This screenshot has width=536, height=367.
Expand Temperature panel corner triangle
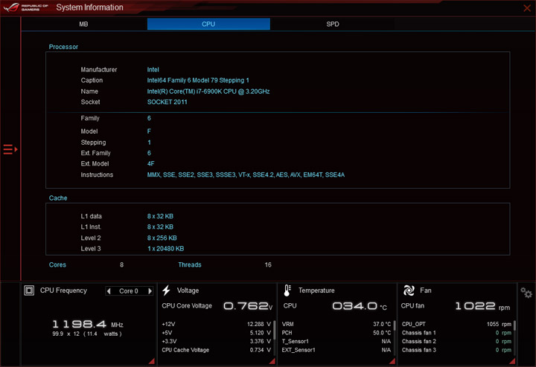tap(392, 361)
